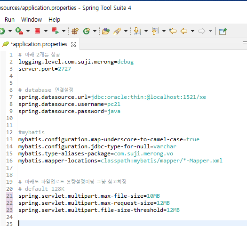The width and height of the screenshot is (247, 226).
Task: Click the Relaunch icon with green play arrow
Action: pyautogui.click(x=56, y=31)
